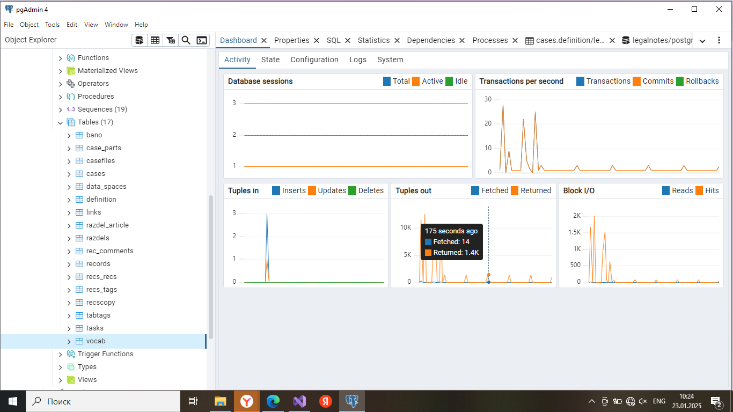The width and height of the screenshot is (733, 412).
Task: Click the pgAdmin elephant icon in taskbar
Action: [352, 401]
